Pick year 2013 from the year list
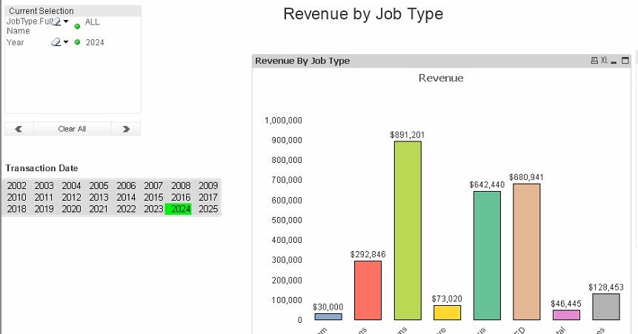This screenshot has height=334, width=638. point(99,197)
